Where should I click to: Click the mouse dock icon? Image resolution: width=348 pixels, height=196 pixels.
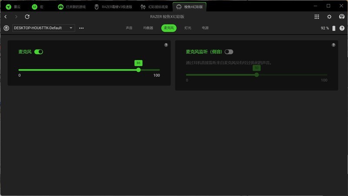click(143, 7)
